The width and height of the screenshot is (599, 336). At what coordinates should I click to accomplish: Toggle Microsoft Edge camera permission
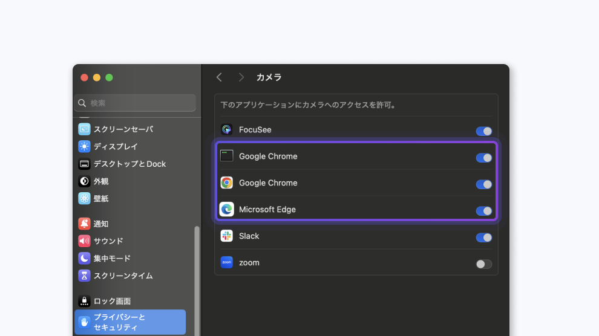coord(484,211)
